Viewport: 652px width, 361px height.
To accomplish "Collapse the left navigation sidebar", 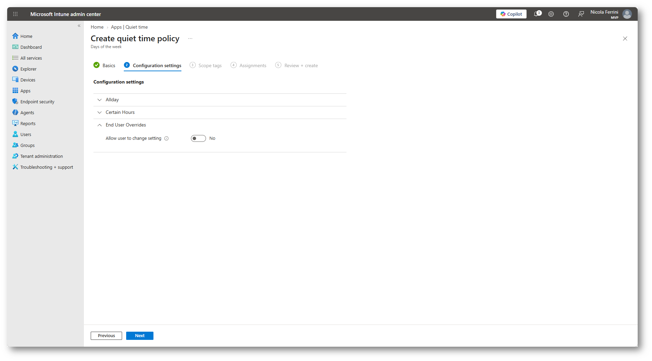I will coord(79,26).
